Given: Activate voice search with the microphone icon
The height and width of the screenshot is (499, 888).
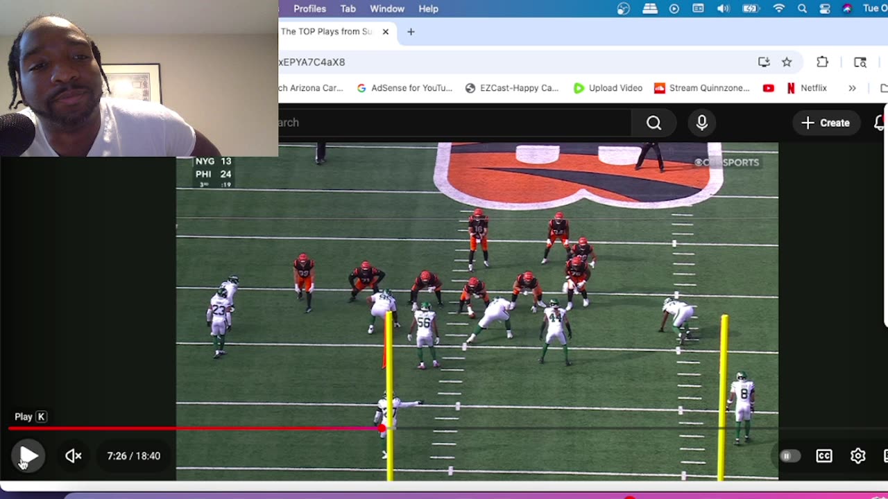Looking at the screenshot, I should [702, 123].
